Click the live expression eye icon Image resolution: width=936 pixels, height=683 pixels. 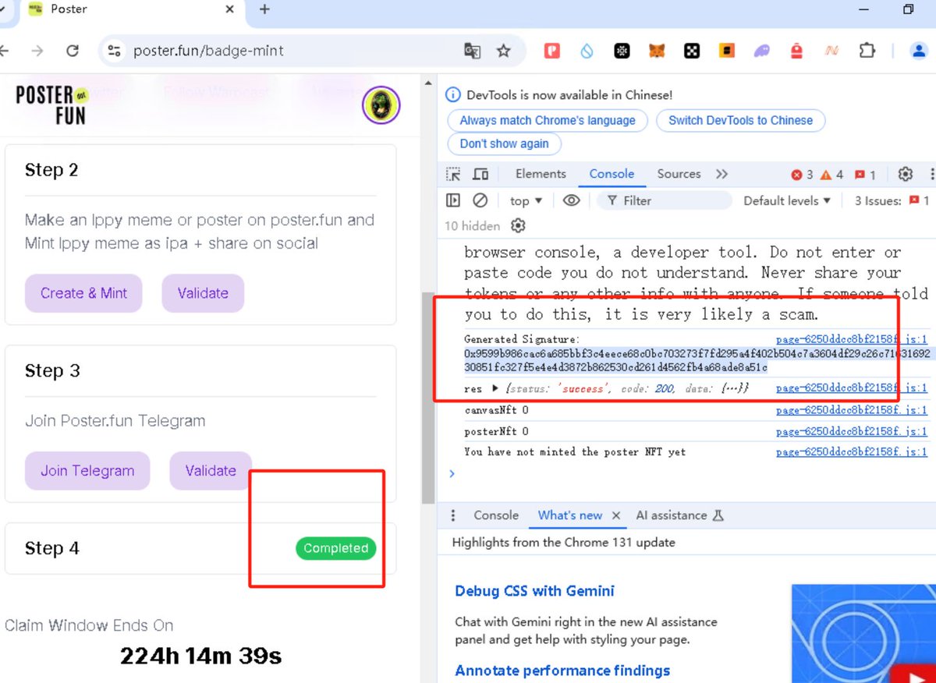pyautogui.click(x=572, y=200)
